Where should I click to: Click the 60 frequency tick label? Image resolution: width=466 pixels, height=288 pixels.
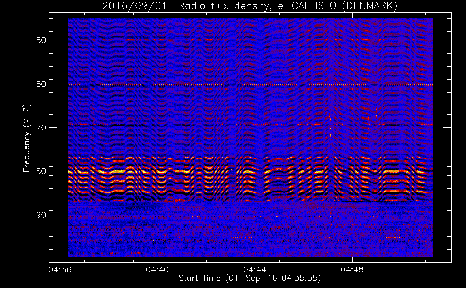41,84
